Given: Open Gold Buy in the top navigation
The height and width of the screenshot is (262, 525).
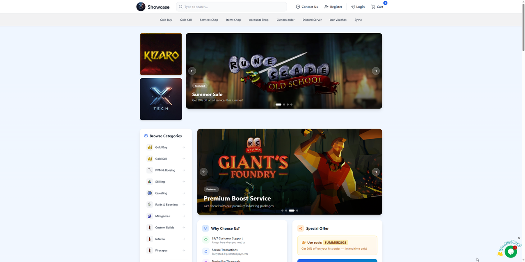Looking at the screenshot, I should pos(166,20).
